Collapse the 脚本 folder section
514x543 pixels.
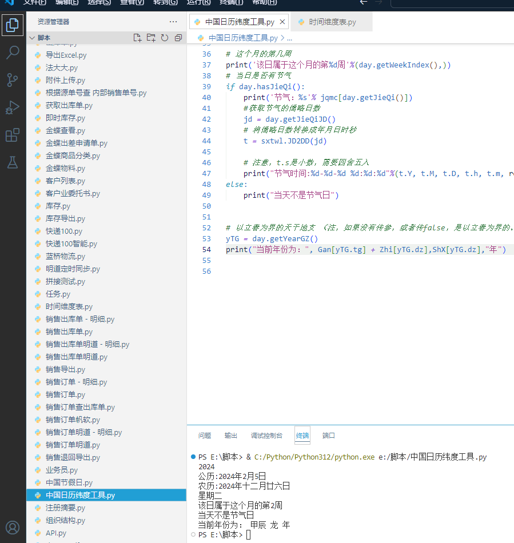(x=32, y=38)
